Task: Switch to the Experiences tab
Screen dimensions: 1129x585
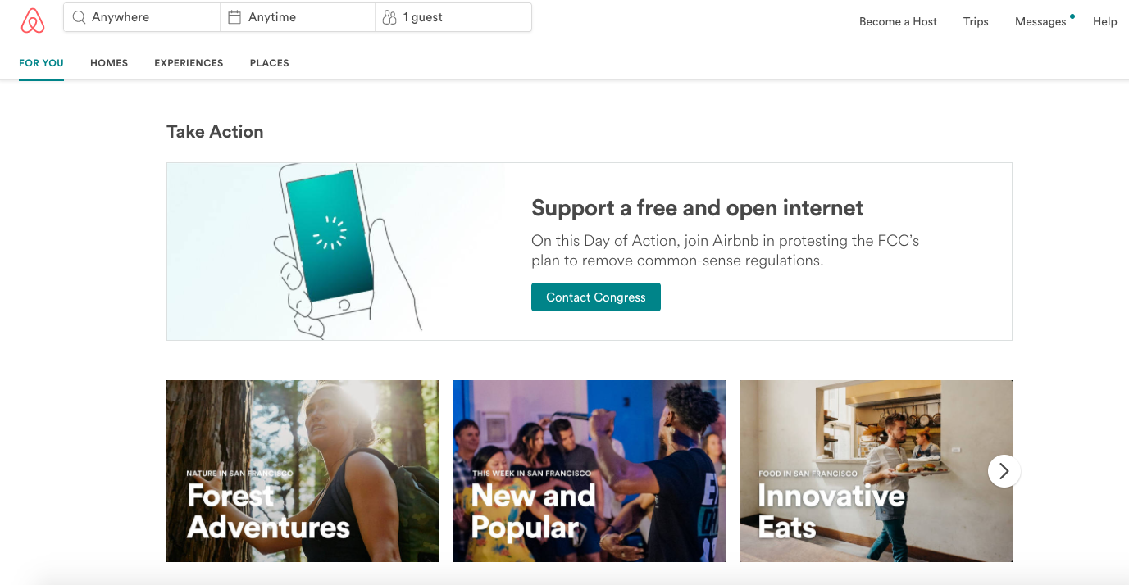Action: [189, 63]
